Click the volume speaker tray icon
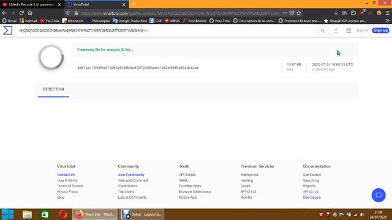Screen dimensions: 392x220 (x=362, y=215)
